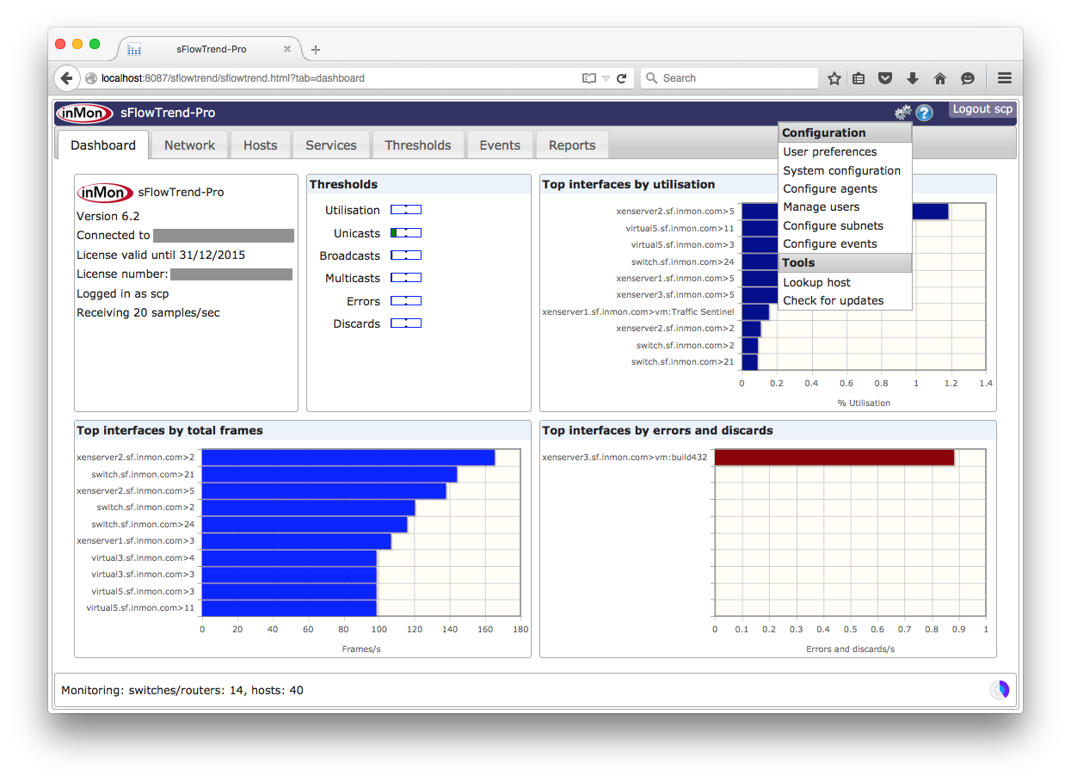Switch to the Network tab
The image size is (1071, 782).
pyautogui.click(x=190, y=145)
